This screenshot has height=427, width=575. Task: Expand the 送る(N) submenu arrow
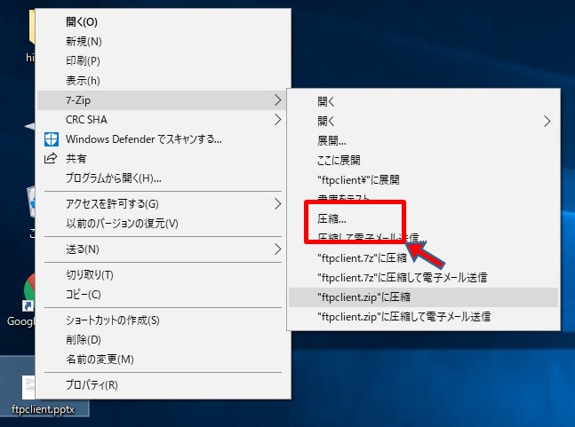[x=278, y=249]
